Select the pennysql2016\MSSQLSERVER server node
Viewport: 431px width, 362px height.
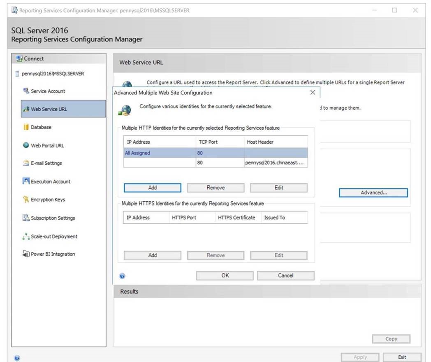coord(53,74)
